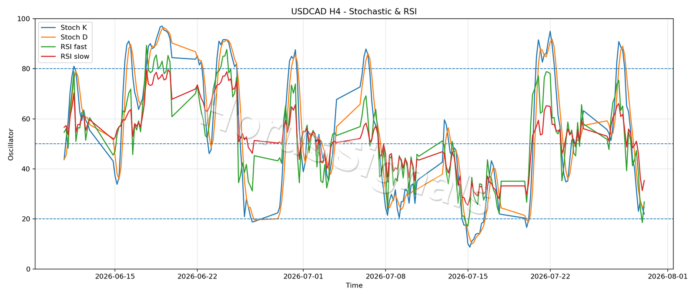Image resolution: width=696 pixels, height=298 pixels.
Task: Click the chart title 'USDCAD H4 - Stochastic & RSI'
Action: coord(354,12)
